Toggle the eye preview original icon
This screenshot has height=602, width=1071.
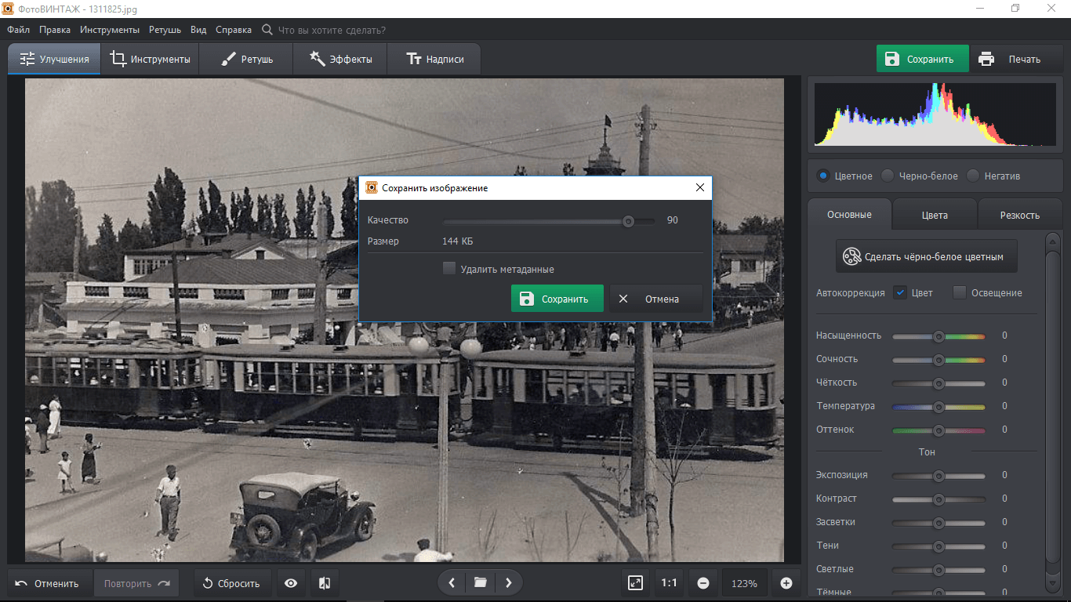point(291,583)
